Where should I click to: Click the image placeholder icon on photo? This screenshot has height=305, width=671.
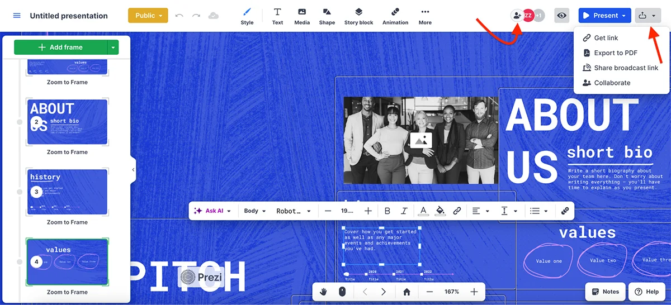421,140
